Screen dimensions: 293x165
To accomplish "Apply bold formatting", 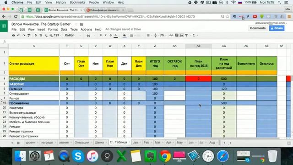I will (101, 35).
